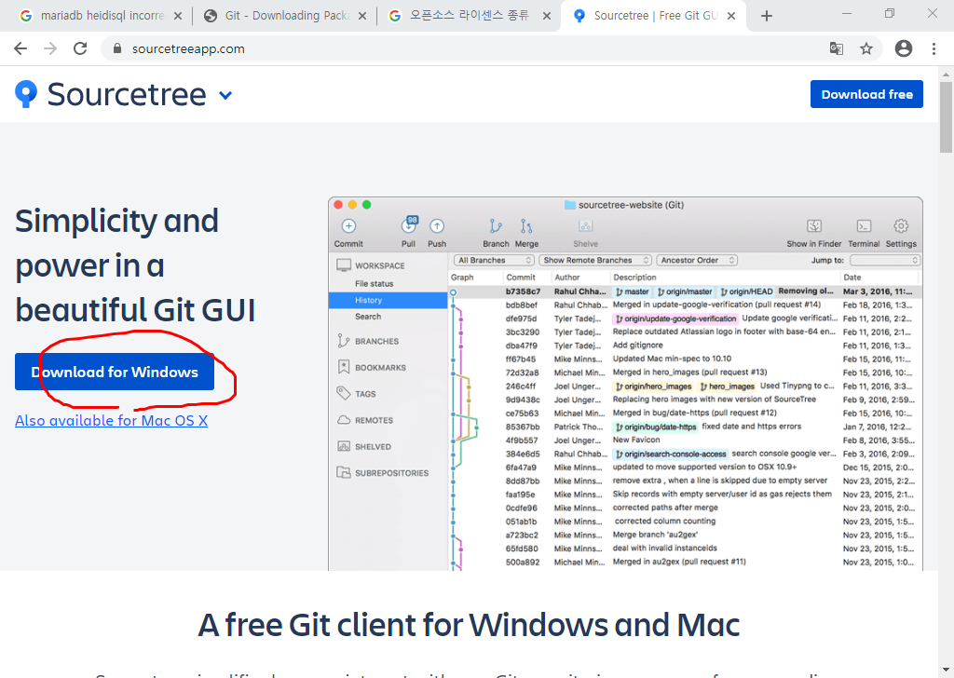Close the Sourcetree tab

click(x=731, y=17)
